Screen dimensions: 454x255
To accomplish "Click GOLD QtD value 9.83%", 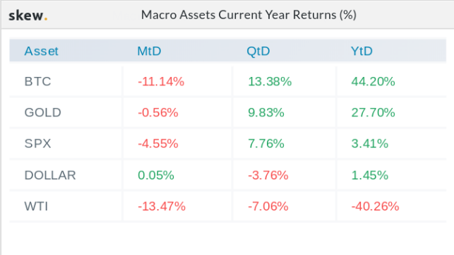I will point(266,112).
